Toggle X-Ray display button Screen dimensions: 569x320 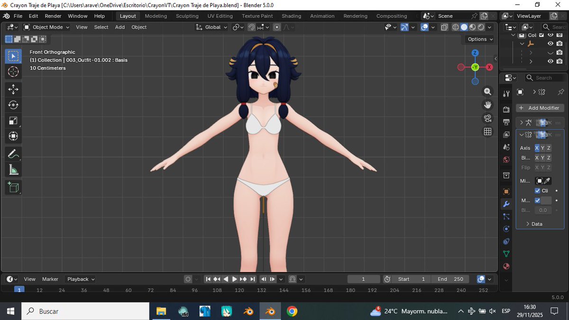coord(444,27)
